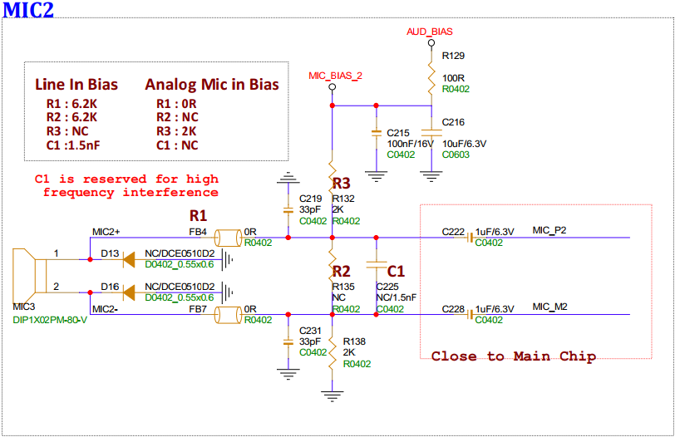Click the MIC2 sheet title
This screenshot has width=675, height=437.
tap(29, 10)
